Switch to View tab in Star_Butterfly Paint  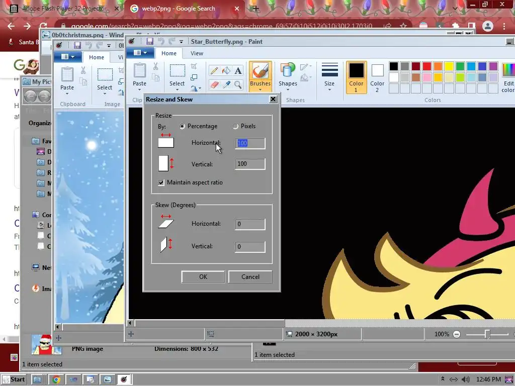tap(197, 53)
